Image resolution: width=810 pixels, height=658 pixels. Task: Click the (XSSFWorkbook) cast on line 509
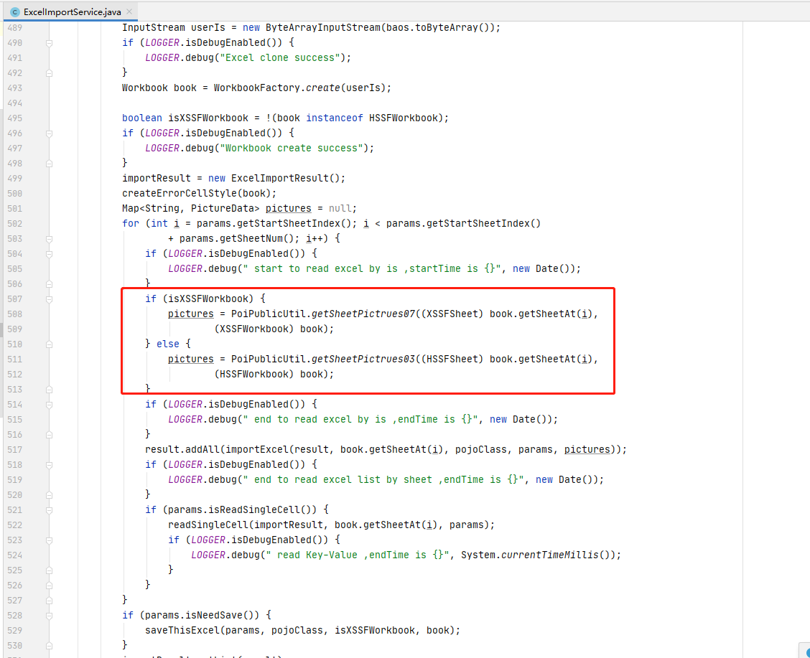tap(254, 329)
